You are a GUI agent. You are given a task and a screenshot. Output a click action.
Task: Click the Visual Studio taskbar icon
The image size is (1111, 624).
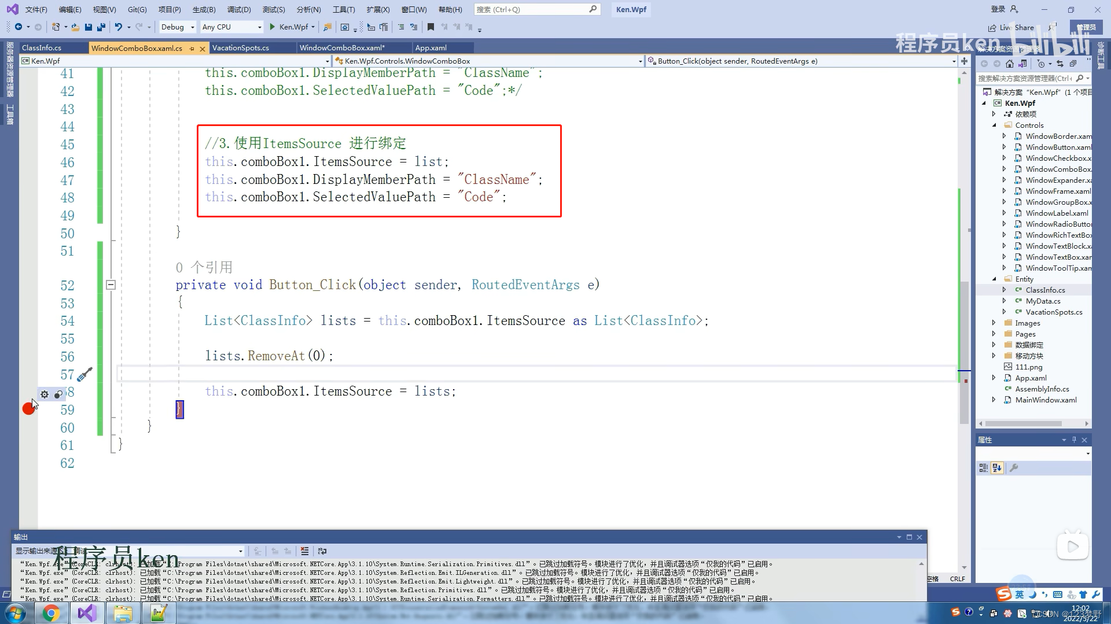[x=87, y=613]
